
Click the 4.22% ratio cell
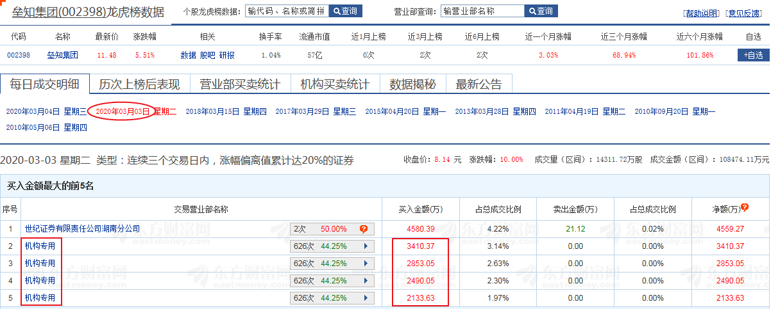click(x=498, y=228)
